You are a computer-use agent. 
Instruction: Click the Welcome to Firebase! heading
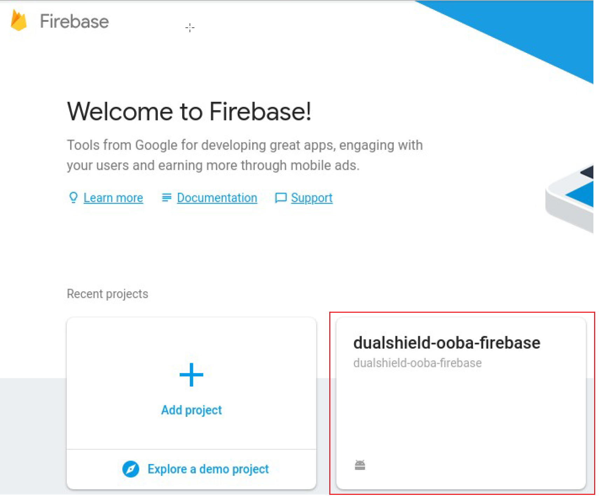(x=189, y=112)
